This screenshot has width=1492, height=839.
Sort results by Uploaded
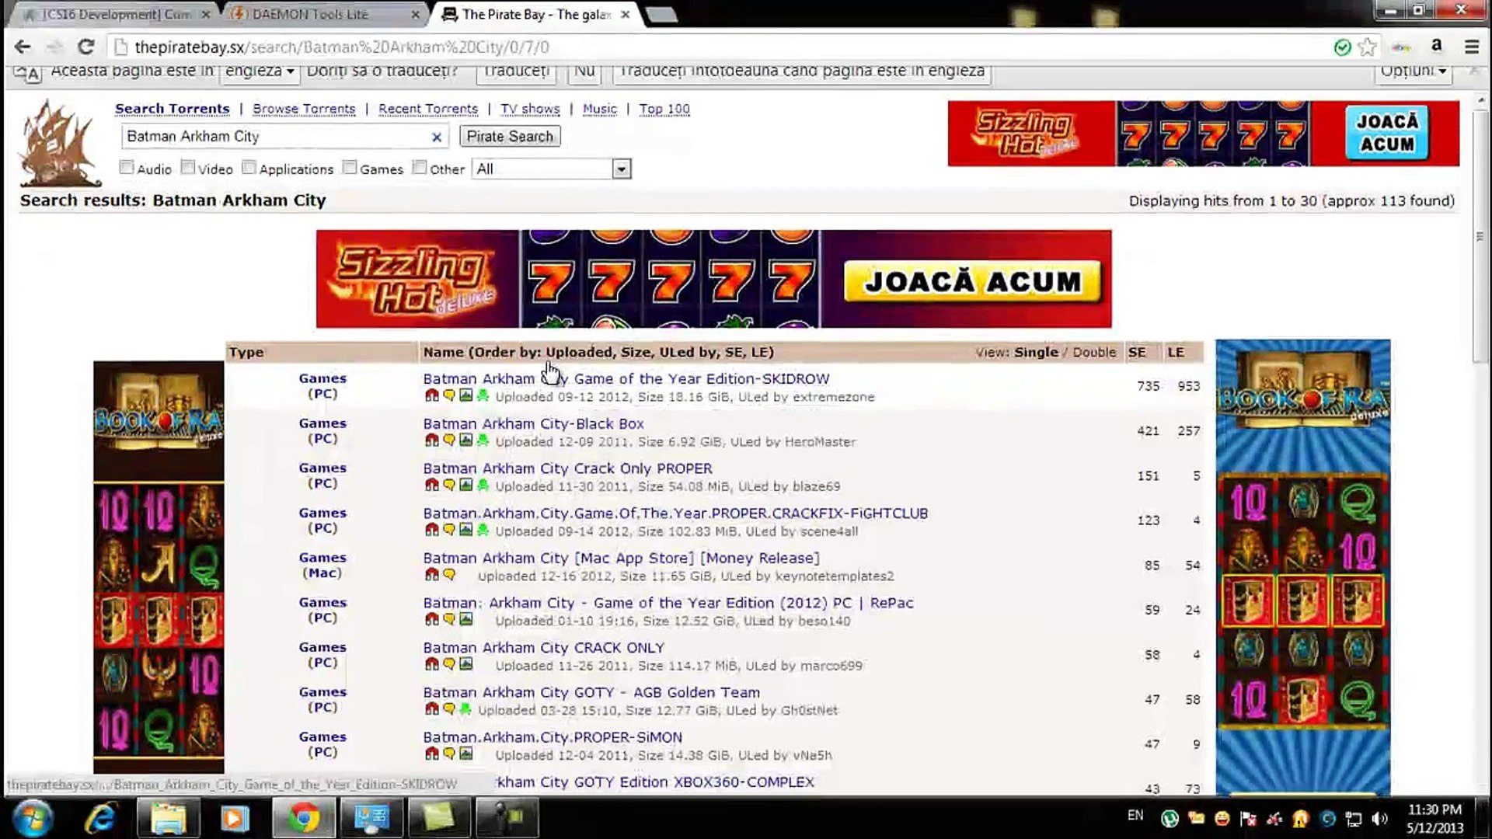[x=579, y=352]
